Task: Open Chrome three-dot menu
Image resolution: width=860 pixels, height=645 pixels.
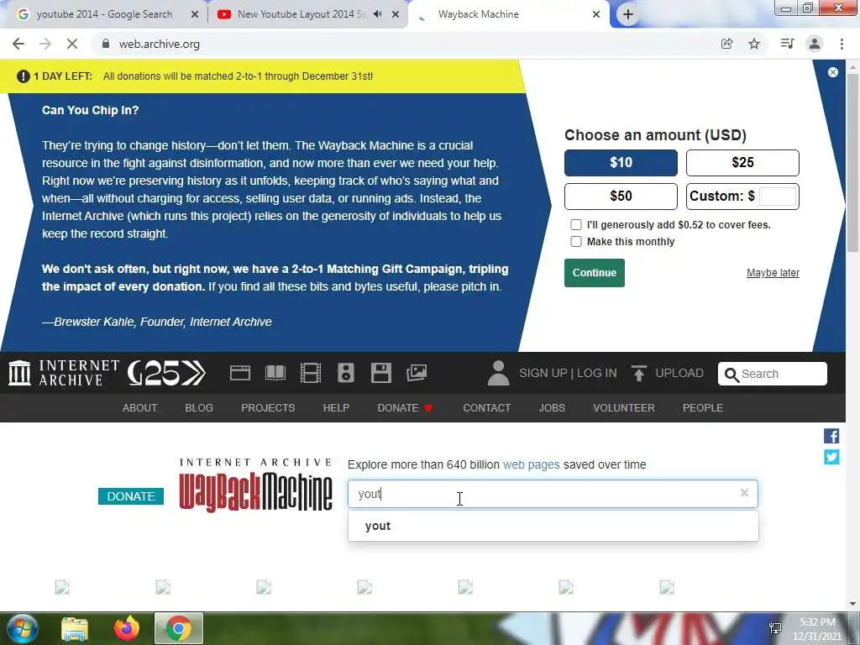Action: tap(842, 44)
